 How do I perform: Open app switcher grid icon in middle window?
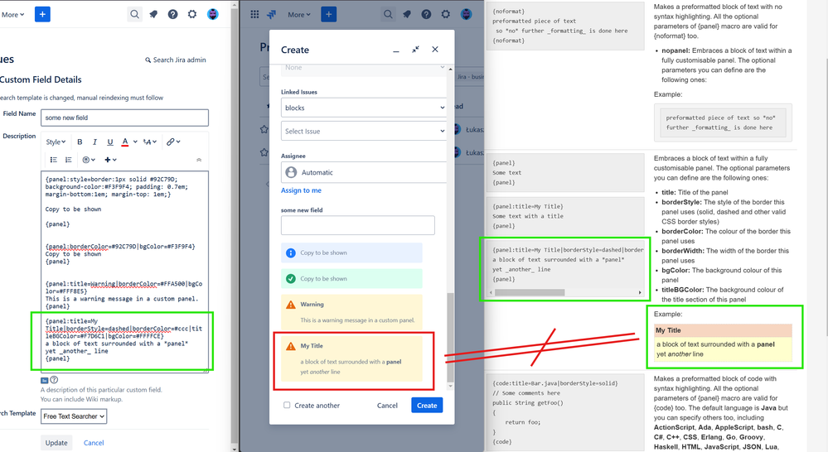pyautogui.click(x=254, y=14)
